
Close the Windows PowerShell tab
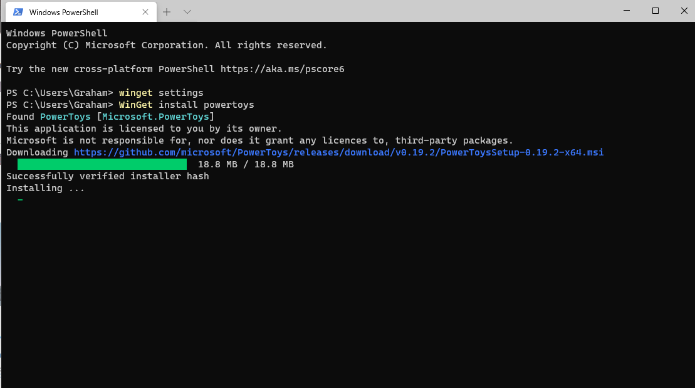(145, 12)
